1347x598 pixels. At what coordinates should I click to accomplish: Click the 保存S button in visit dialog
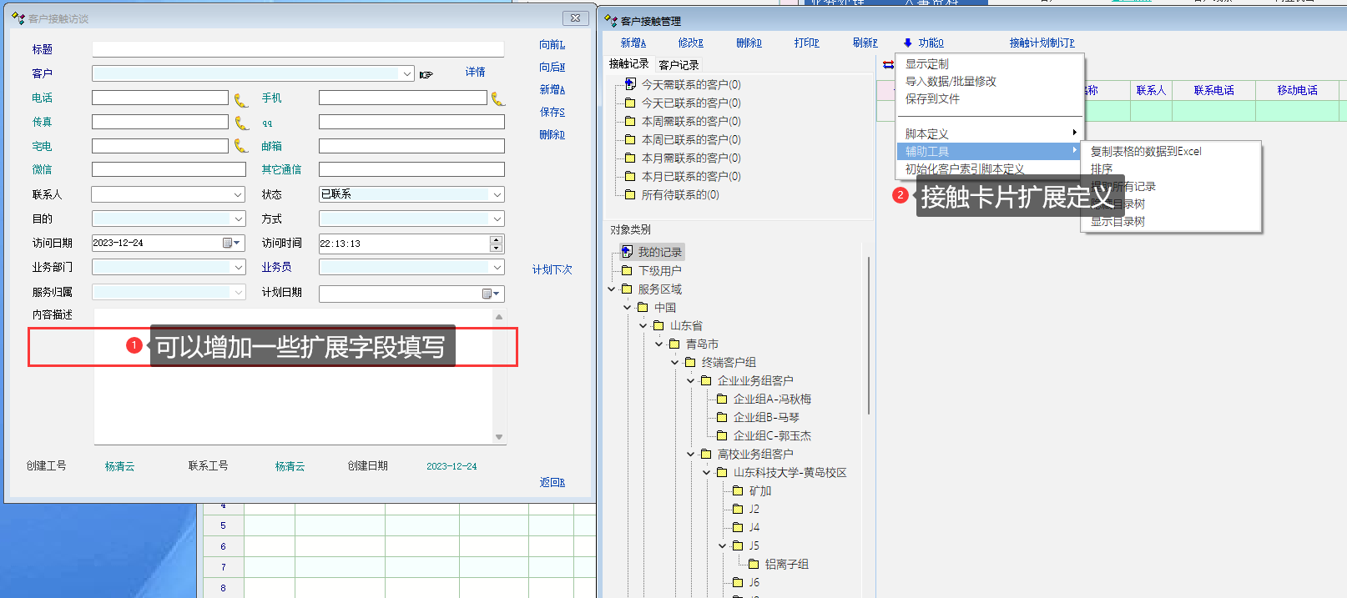pyautogui.click(x=552, y=112)
